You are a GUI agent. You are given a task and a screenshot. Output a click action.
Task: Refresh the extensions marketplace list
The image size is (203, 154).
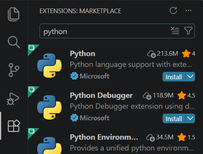173,10
